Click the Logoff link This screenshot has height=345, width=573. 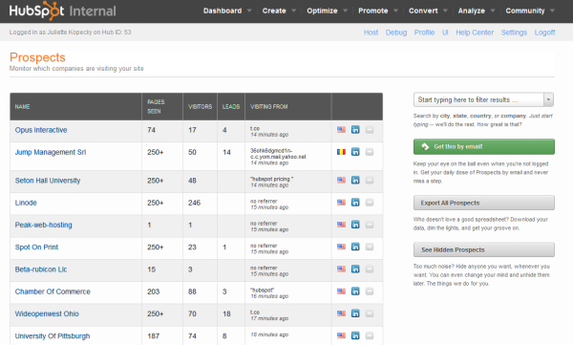(x=544, y=32)
